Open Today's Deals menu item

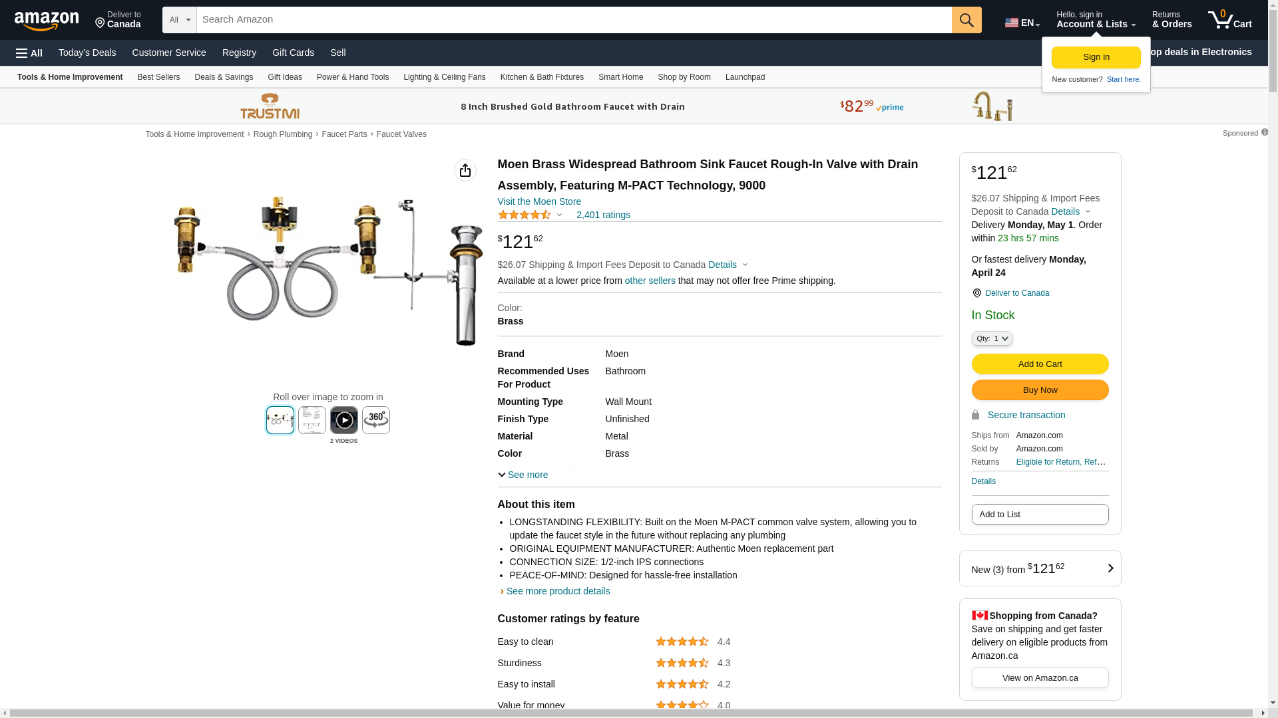(x=87, y=53)
